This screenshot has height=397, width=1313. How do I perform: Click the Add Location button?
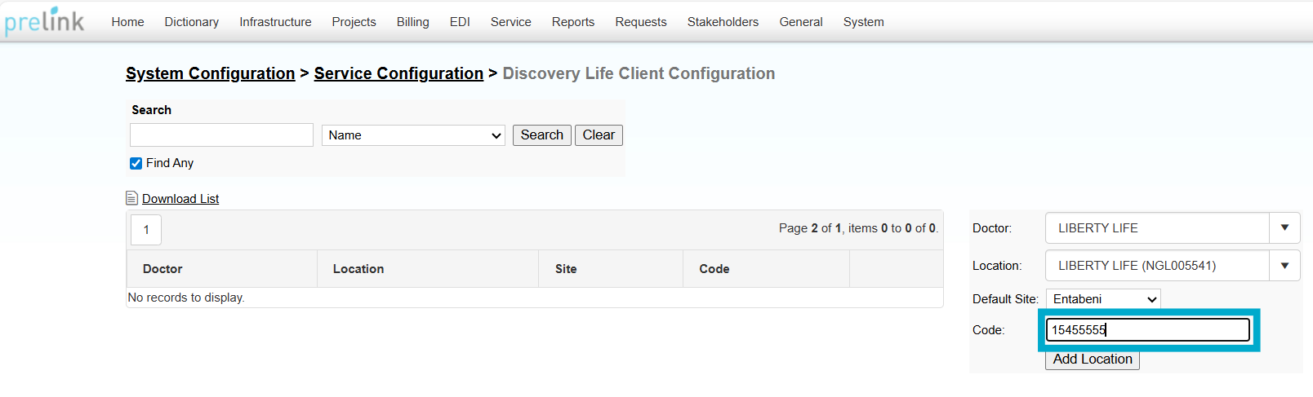coord(1093,360)
